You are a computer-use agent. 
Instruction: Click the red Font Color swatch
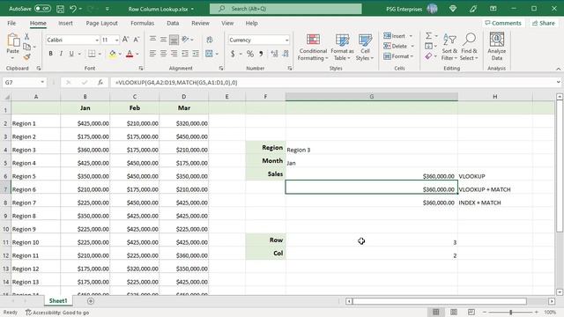click(x=130, y=55)
